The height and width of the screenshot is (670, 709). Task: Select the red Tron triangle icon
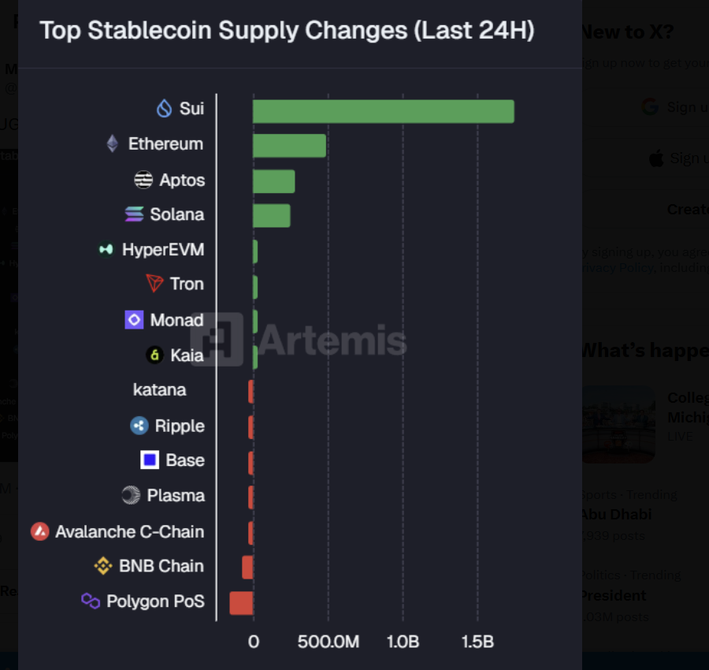click(x=154, y=284)
